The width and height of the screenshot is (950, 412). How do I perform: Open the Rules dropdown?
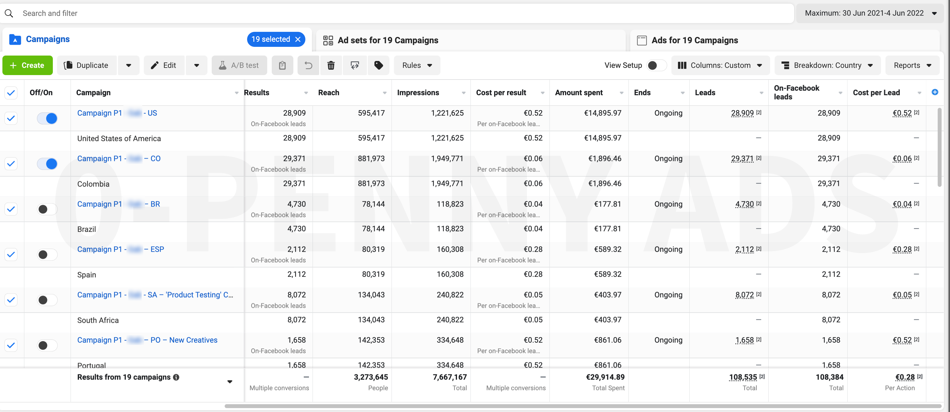[x=417, y=65]
